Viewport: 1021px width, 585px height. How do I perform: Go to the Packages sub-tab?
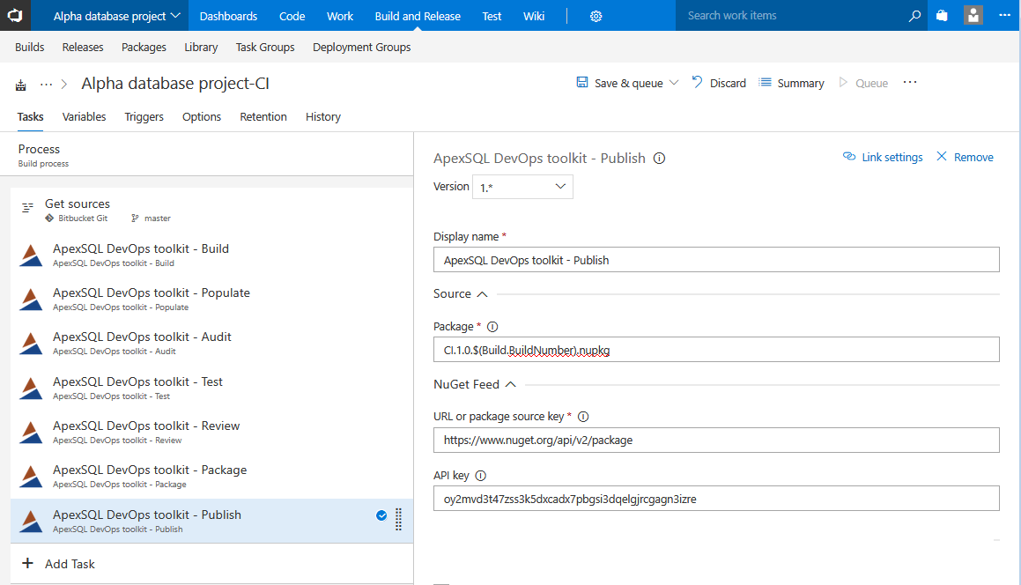tap(144, 47)
